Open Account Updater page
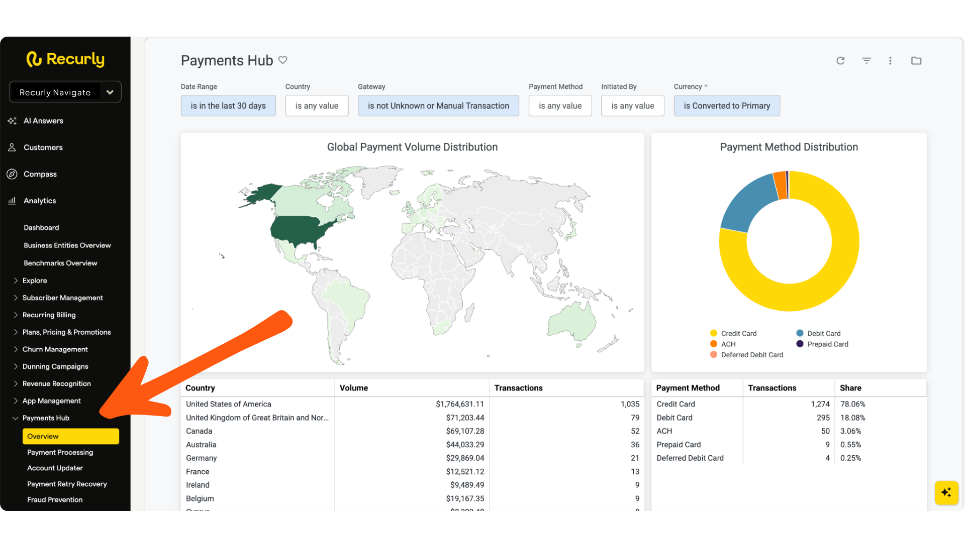Screen dimensions: 965x542 (55, 468)
